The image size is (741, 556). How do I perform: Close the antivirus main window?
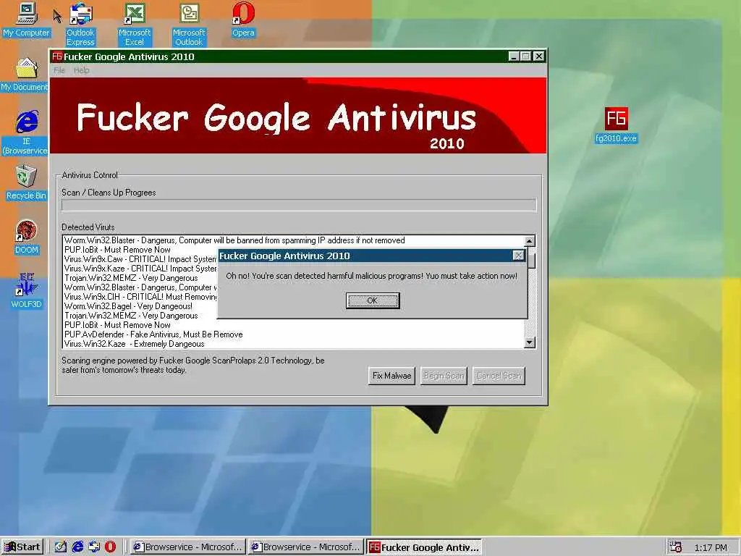(x=538, y=56)
